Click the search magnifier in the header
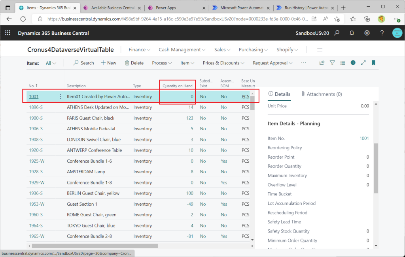Viewport: 405px width, 257px height. [x=337, y=33]
